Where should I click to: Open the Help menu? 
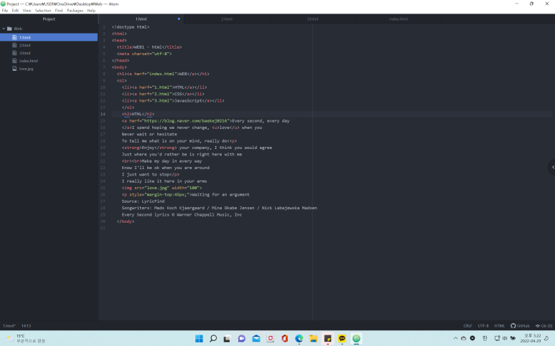coord(91,11)
